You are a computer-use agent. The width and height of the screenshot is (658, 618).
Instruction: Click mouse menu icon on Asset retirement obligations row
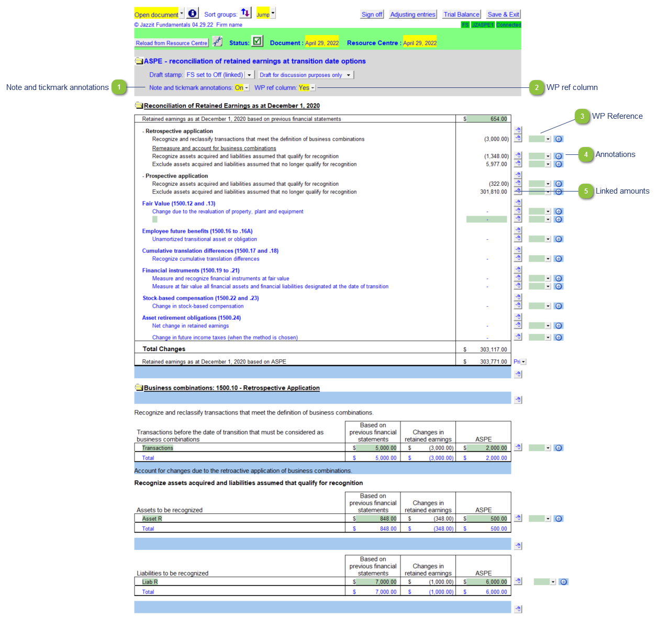(518, 317)
